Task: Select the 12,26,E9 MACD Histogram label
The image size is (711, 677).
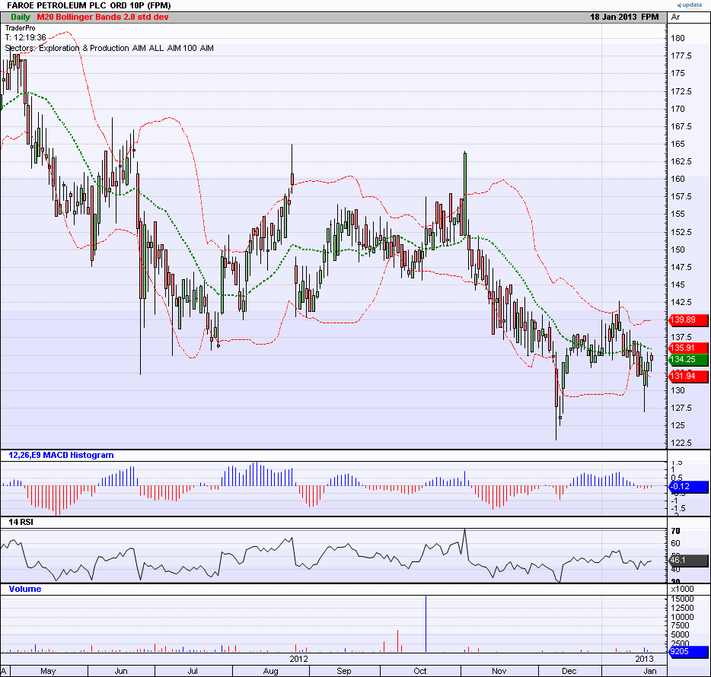Action: point(61,455)
